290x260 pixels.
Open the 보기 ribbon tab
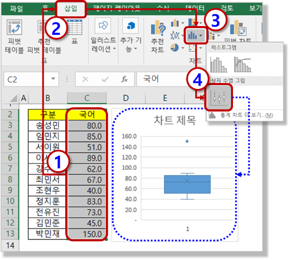click(255, 8)
